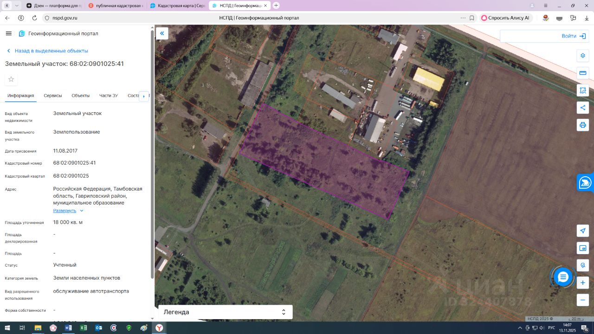Open File Explorer from taskbar
594x334 pixels.
point(38,328)
